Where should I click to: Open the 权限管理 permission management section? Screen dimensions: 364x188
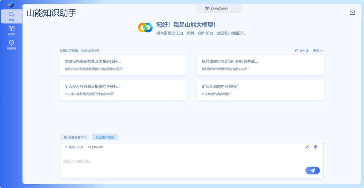tap(11, 45)
